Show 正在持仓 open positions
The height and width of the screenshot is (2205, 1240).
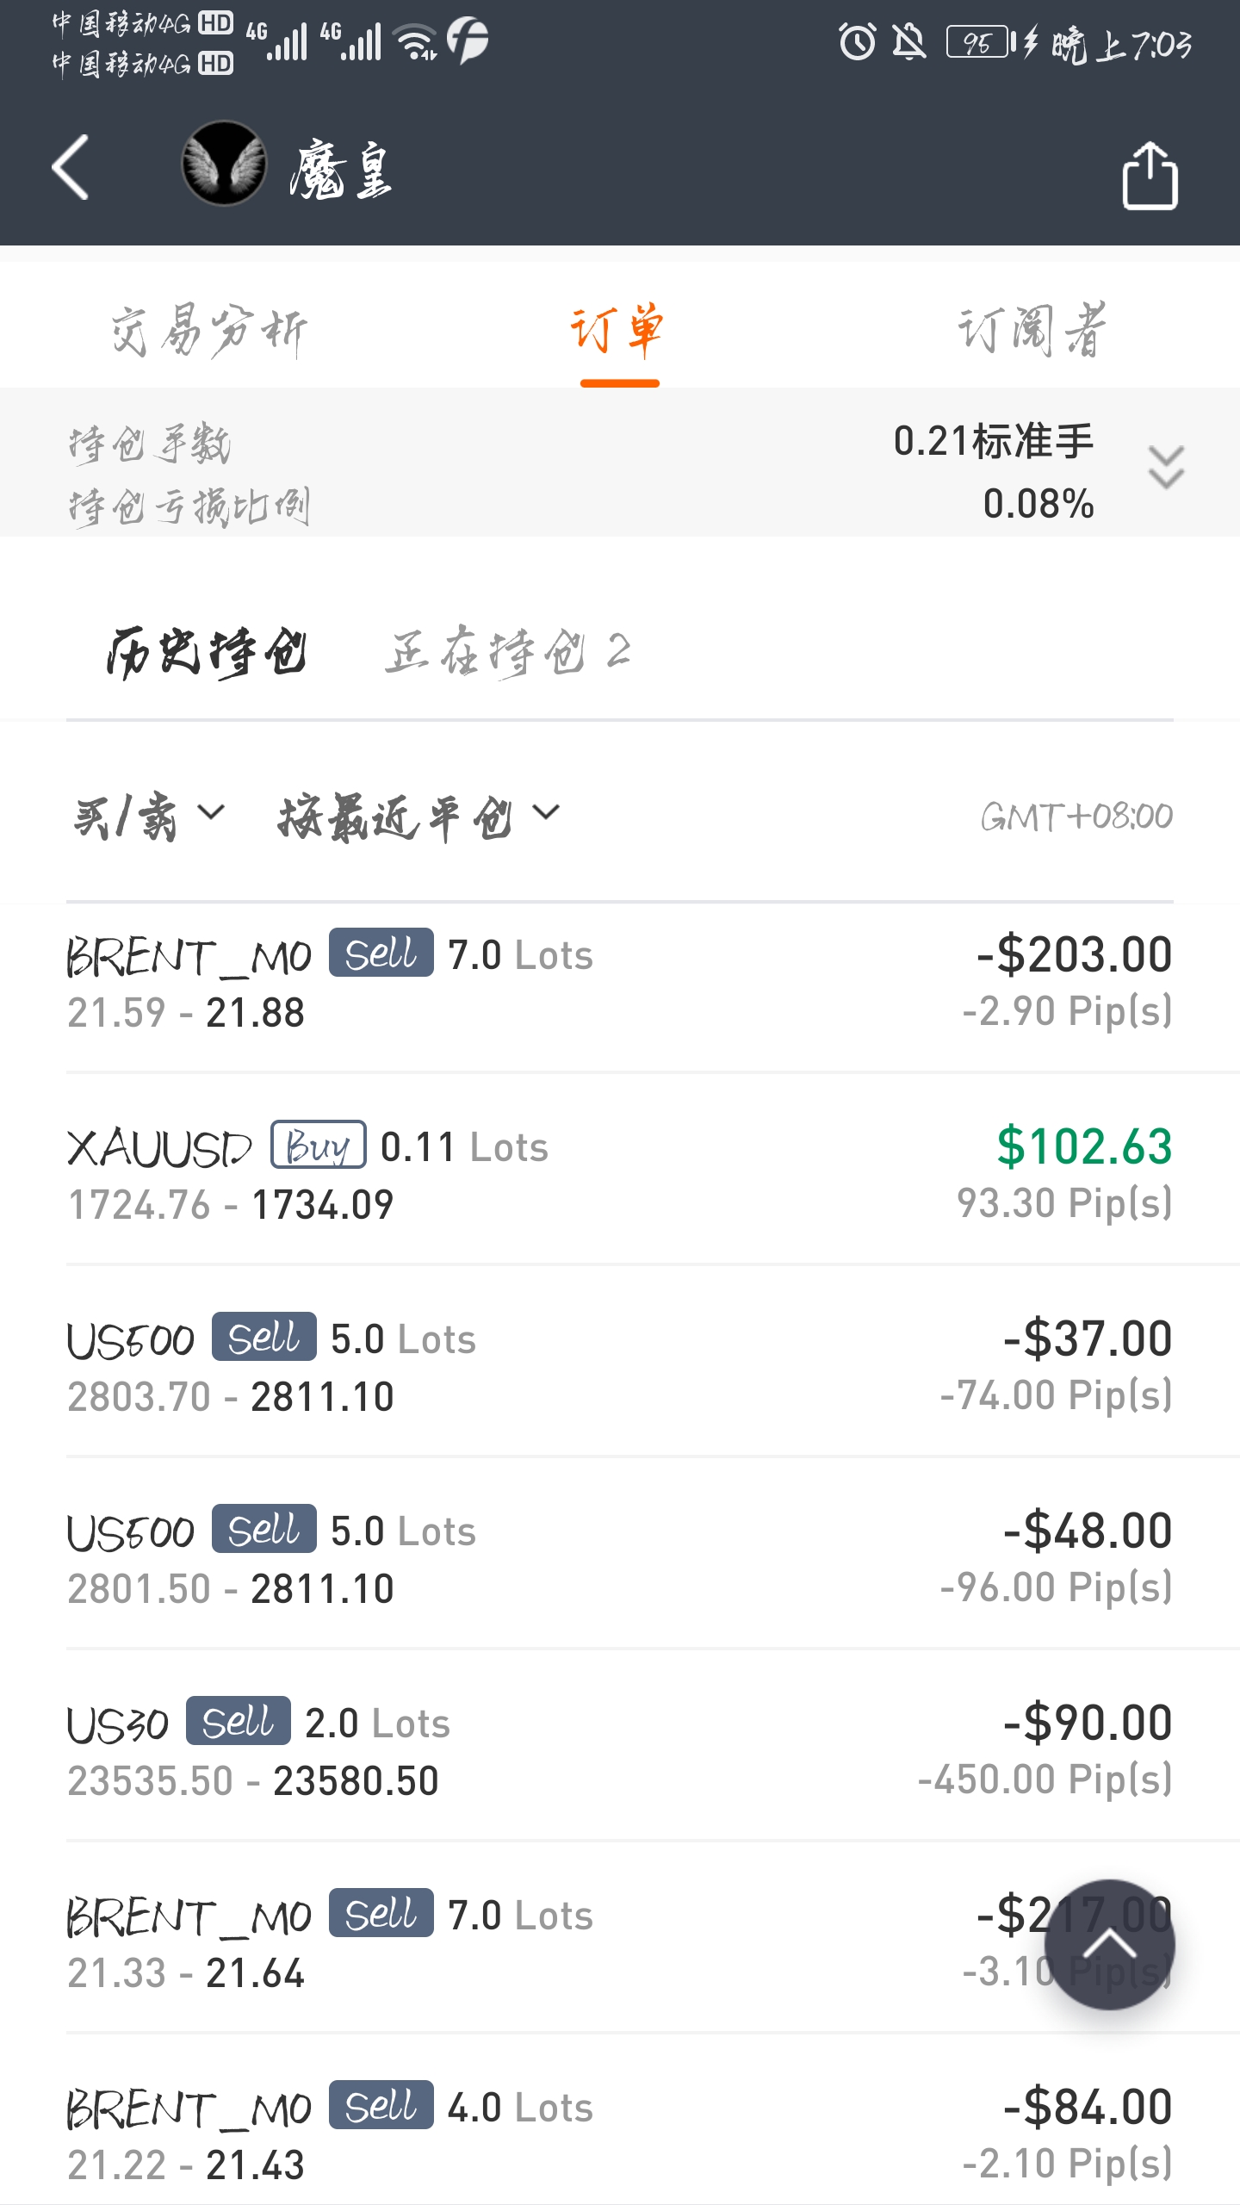508,652
